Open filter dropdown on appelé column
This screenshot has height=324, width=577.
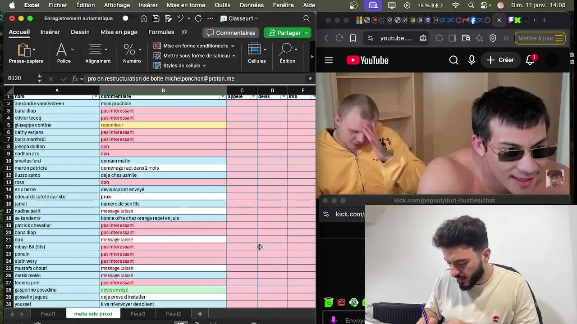(x=253, y=97)
